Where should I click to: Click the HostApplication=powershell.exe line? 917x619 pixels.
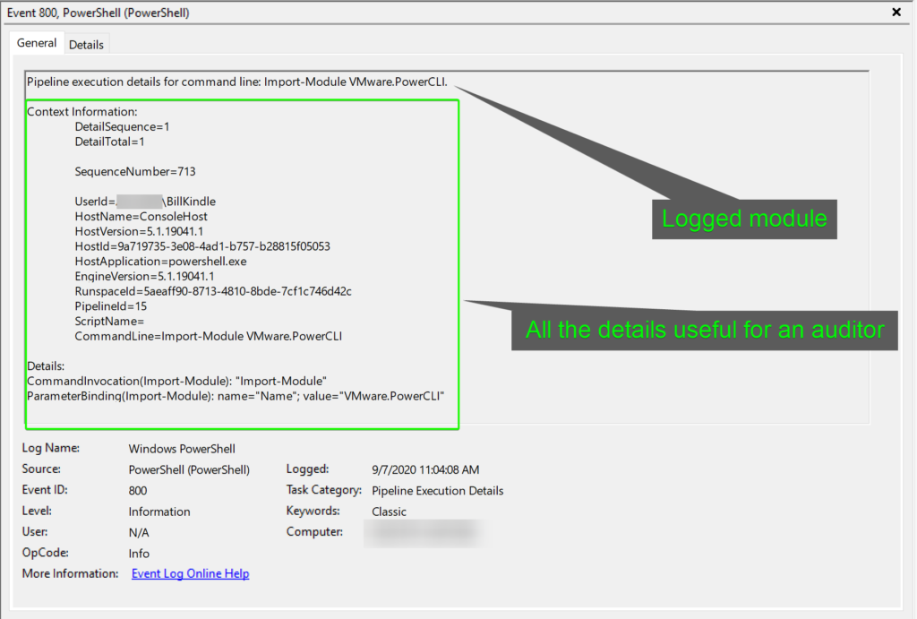pyautogui.click(x=161, y=262)
